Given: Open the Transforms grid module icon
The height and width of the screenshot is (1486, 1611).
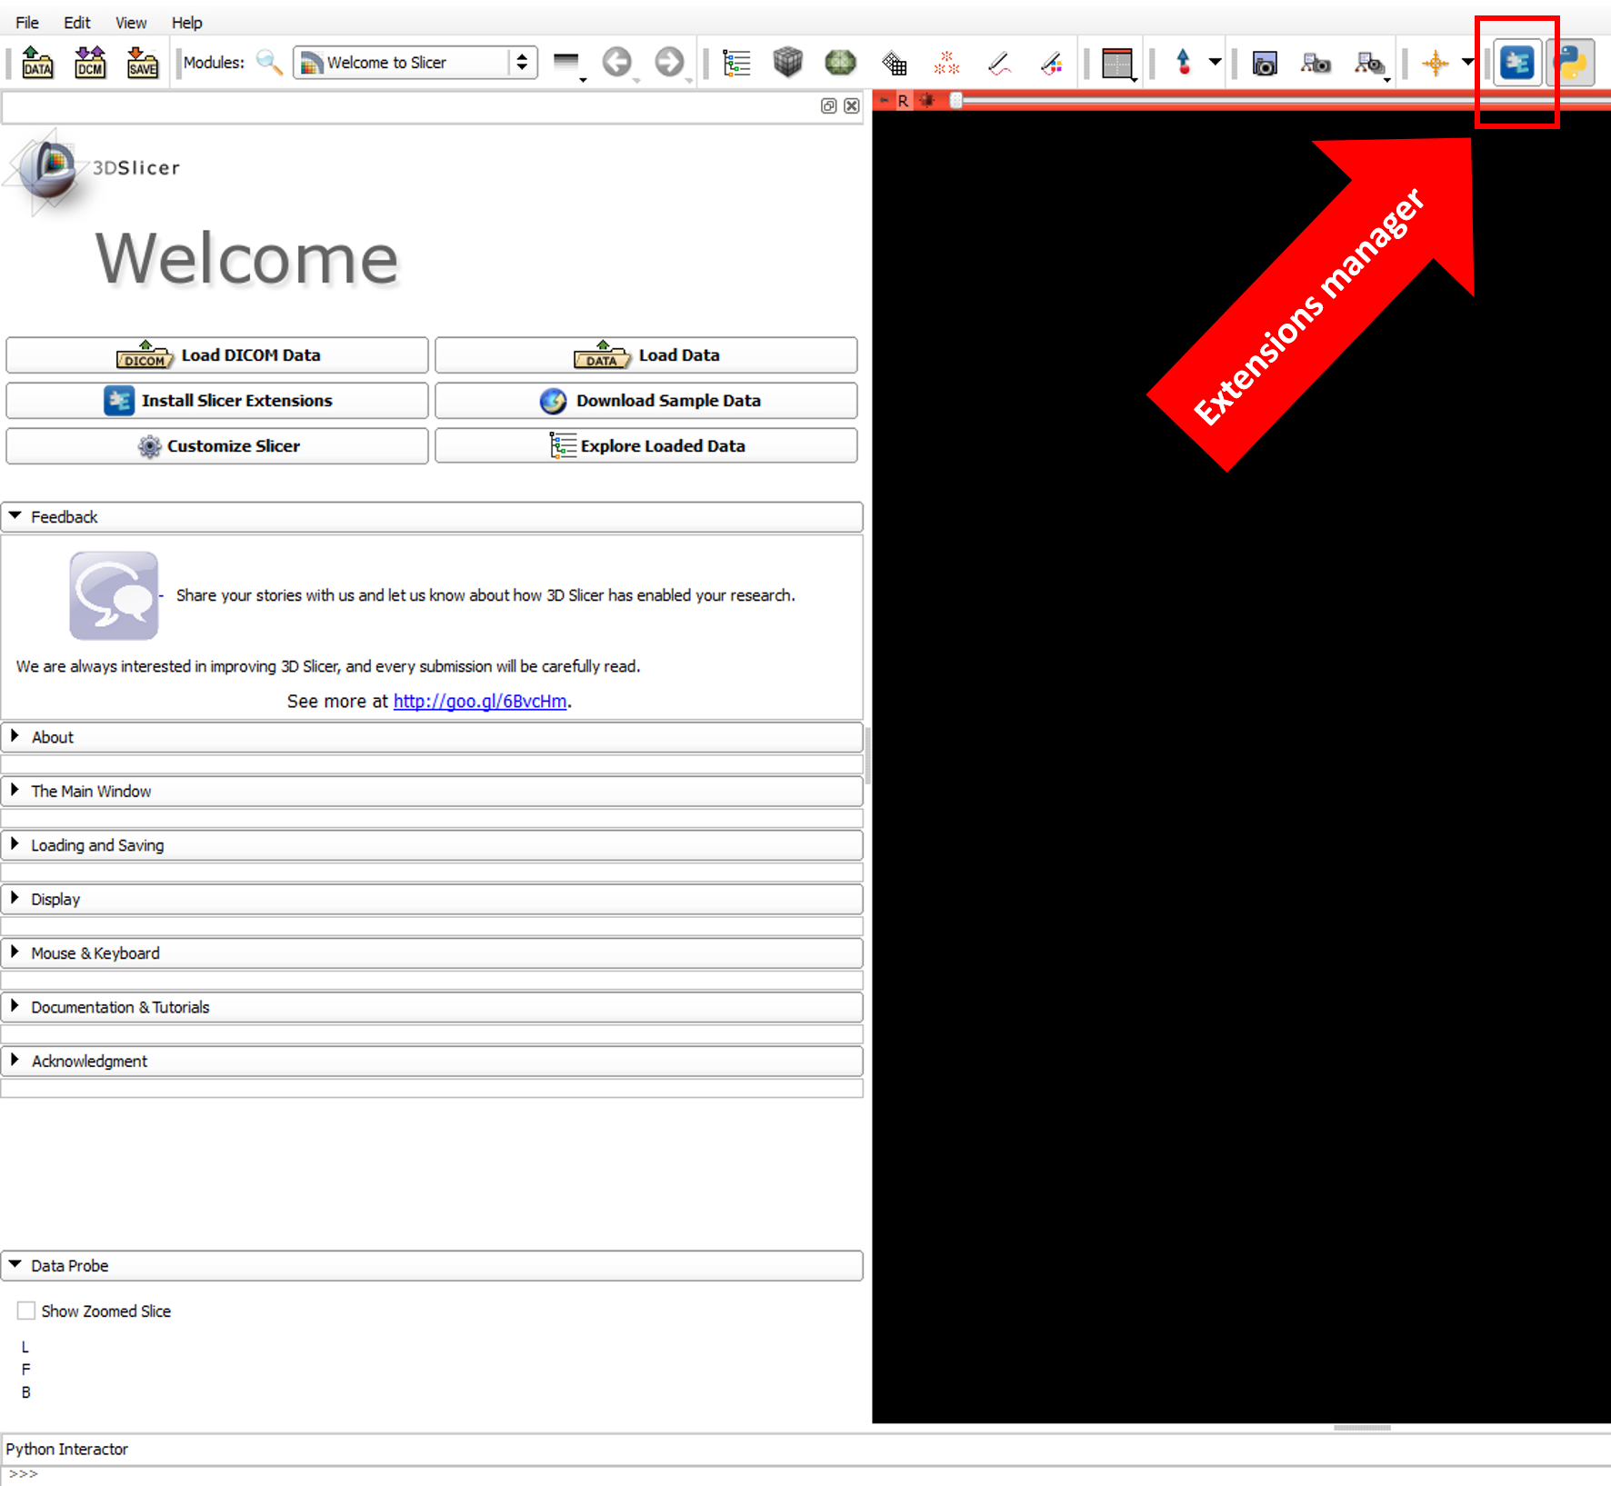Looking at the screenshot, I should 895,63.
